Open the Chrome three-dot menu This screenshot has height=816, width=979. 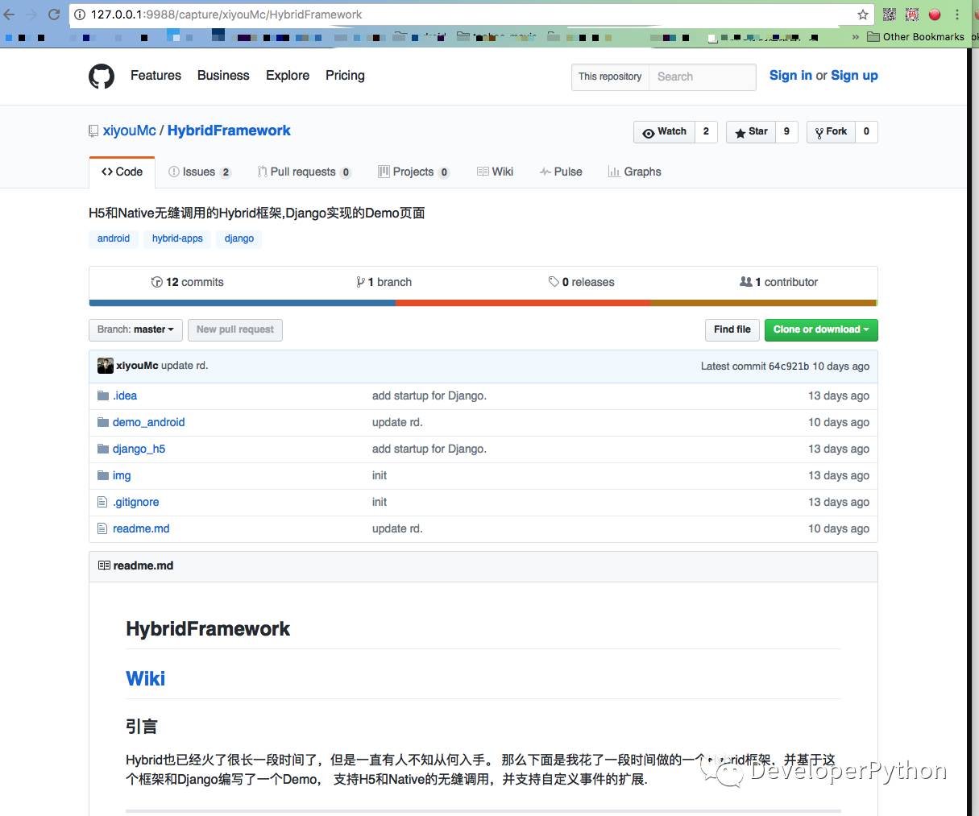click(958, 14)
